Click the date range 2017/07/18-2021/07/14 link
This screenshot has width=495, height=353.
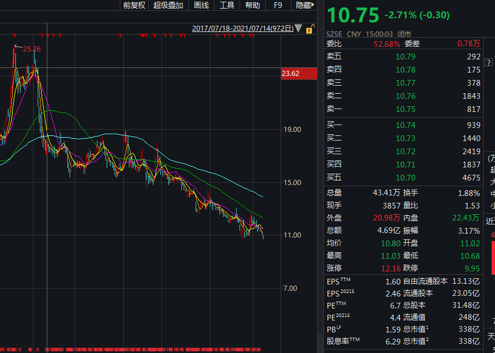[x=242, y=29]
